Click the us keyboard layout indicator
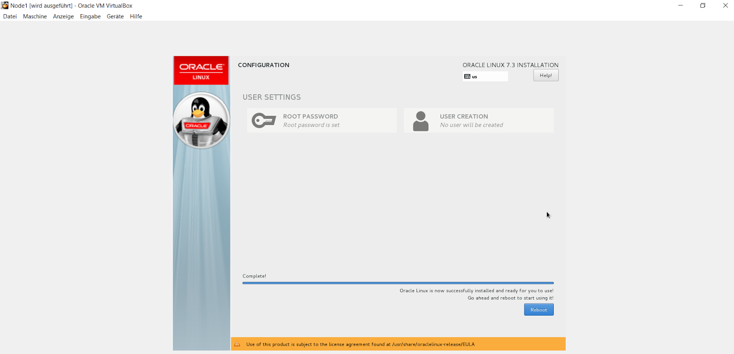 485,76
